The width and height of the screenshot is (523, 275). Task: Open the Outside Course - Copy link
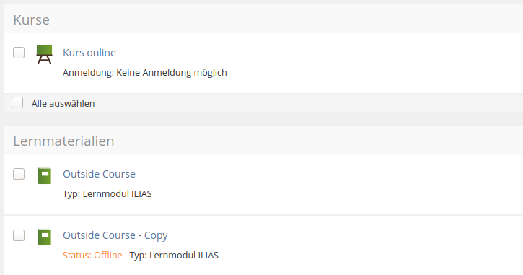(x=115, y=235)
